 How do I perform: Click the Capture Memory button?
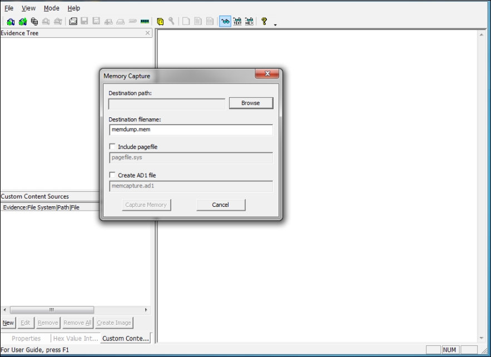pyautogui.click(x=146, y=205)
